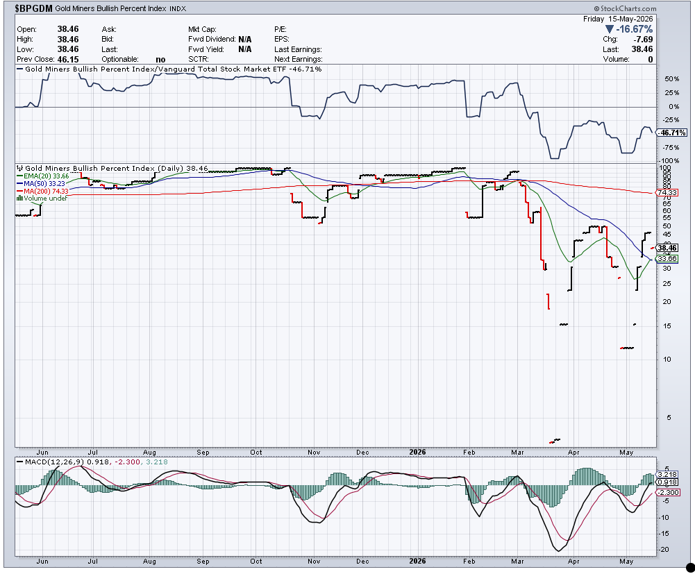Viewport: 695px width, 574px height.
Task: Click the May label under the MACD panel
Action: (x=626, y=562)
